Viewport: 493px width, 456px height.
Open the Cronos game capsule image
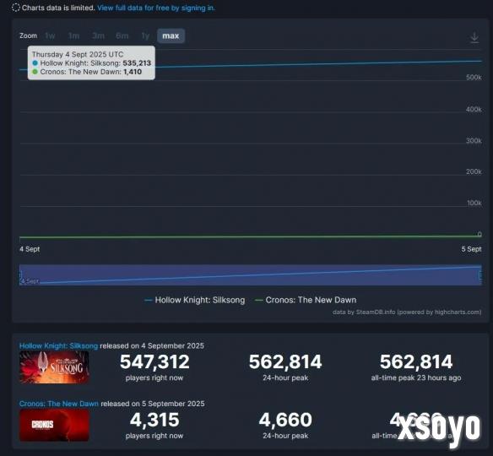54,425
